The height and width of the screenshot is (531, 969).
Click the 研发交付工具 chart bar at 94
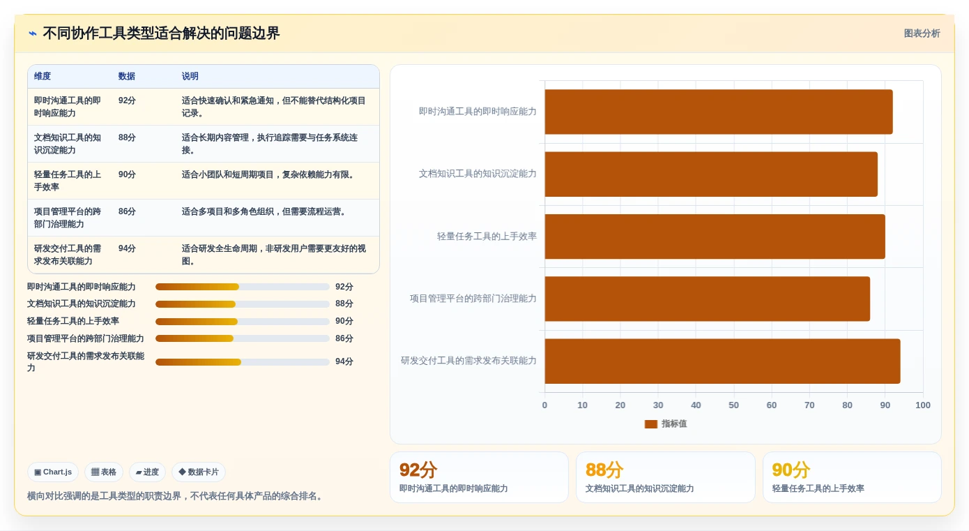click(723, 361)
